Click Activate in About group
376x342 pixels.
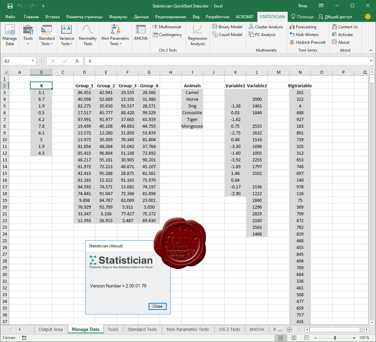(342, 34)
